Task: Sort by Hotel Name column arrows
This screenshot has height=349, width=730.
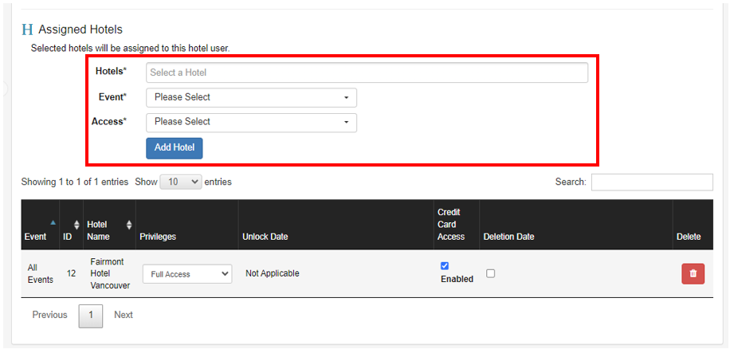Action: point(129,225)
